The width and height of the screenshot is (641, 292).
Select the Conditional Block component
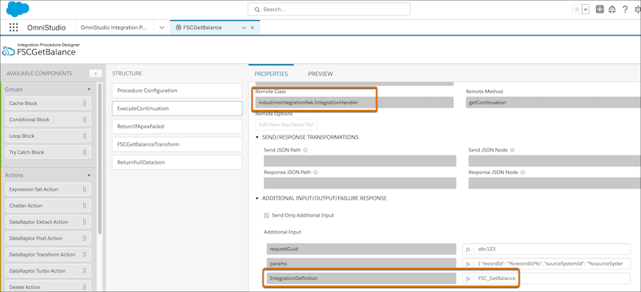tap(48, 120)
